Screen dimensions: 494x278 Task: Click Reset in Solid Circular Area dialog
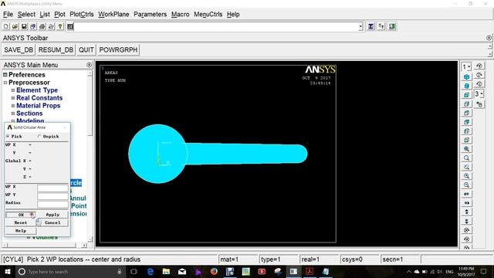(21, 222)
